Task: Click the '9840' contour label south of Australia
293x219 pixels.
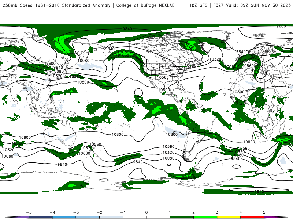Action: pyautogui.click(x=62, y=164)
